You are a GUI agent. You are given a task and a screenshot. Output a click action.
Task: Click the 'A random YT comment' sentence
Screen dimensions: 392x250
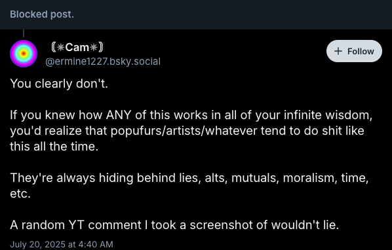click(x=174, y=224)
